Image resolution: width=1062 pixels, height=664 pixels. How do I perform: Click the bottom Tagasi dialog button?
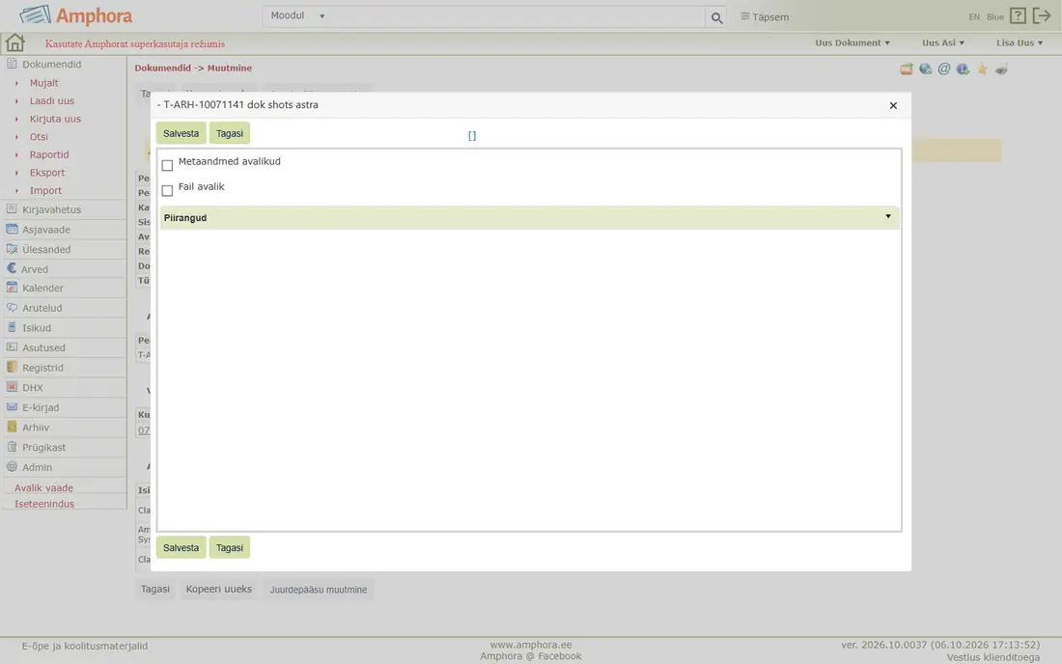[x=230, y=547]
